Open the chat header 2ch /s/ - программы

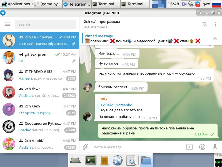[x=102, y=21]
